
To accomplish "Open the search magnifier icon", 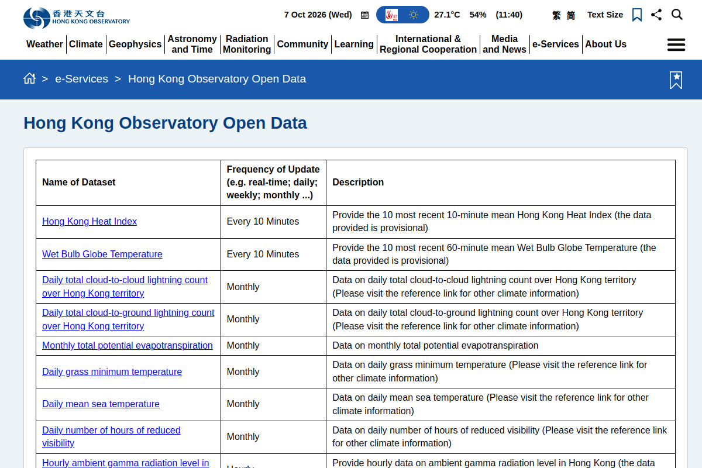I will [677, 15].
